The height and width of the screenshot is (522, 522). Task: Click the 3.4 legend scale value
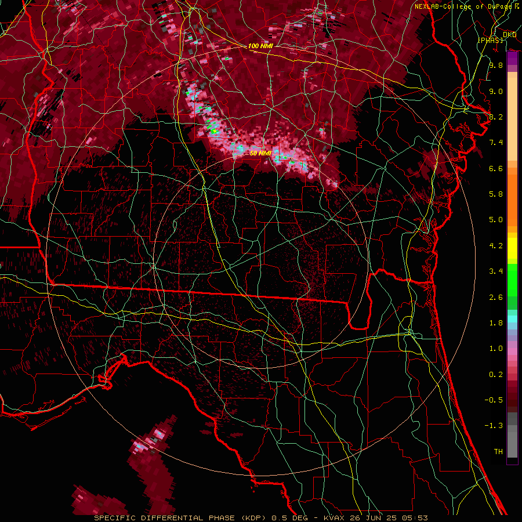pyautogui.click(x=496, y=271)
